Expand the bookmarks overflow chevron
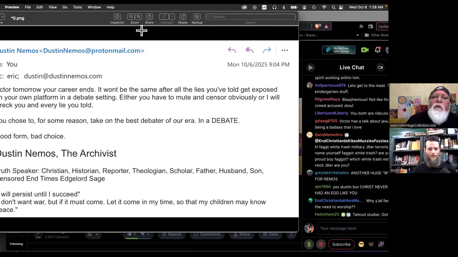458x257 pixels. click(357, 35)
